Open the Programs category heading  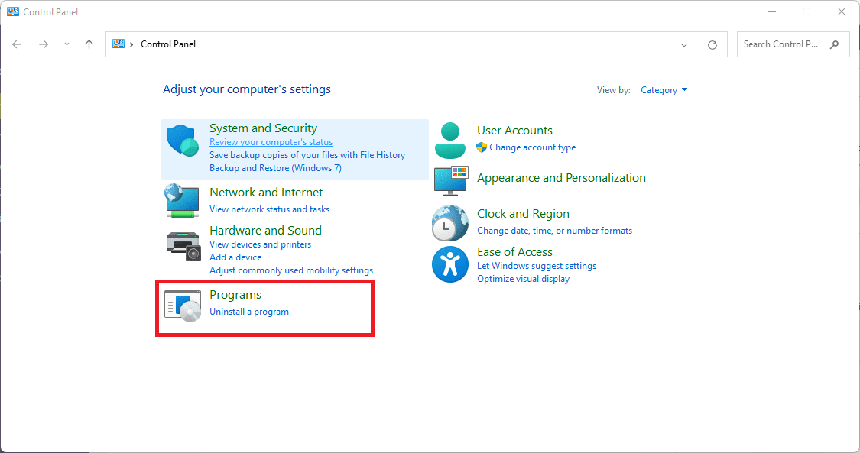(x=235, y=295)
